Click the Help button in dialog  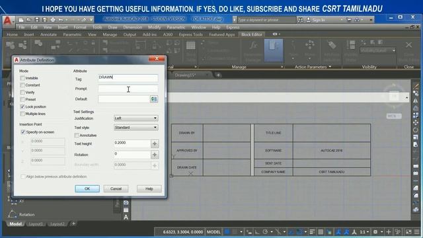click(x=149, y=188)
